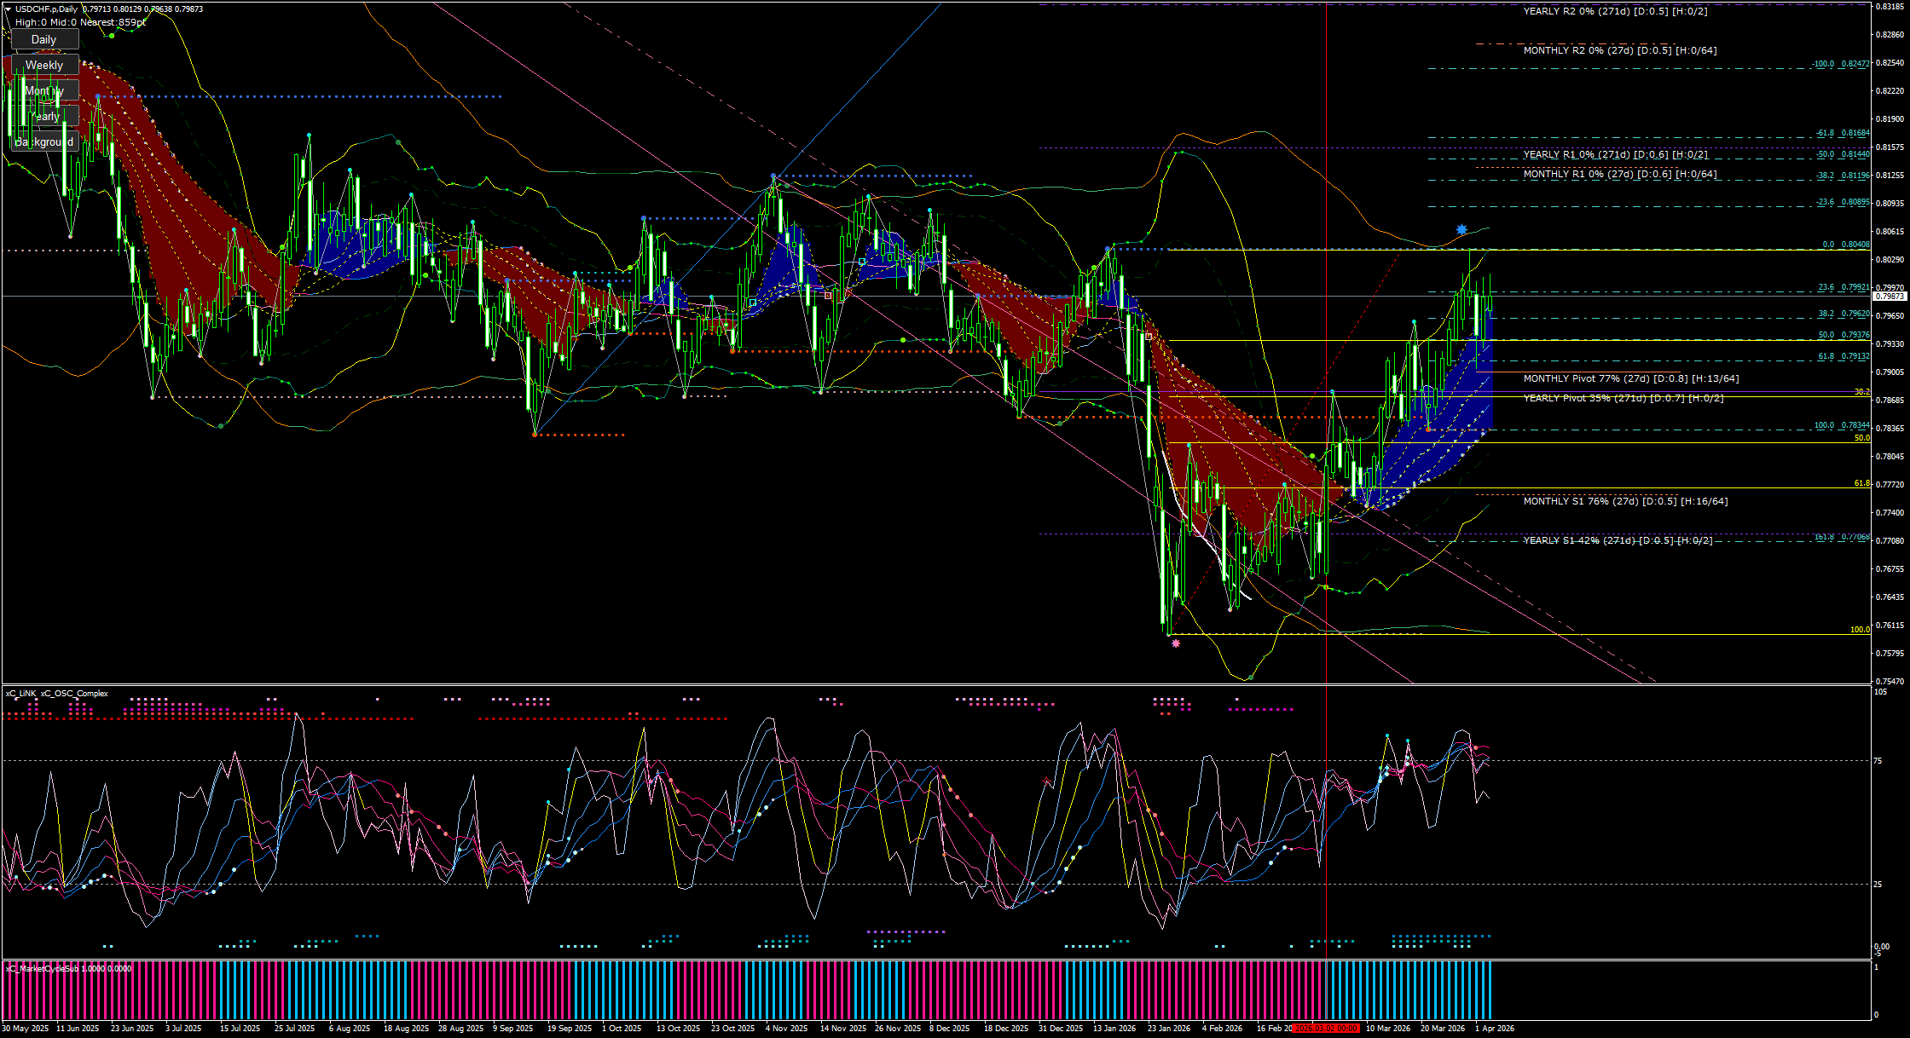Select the YEARLY Pivot 35% label
The width and height of the screenshot is (1910, 1038).
1623,398
